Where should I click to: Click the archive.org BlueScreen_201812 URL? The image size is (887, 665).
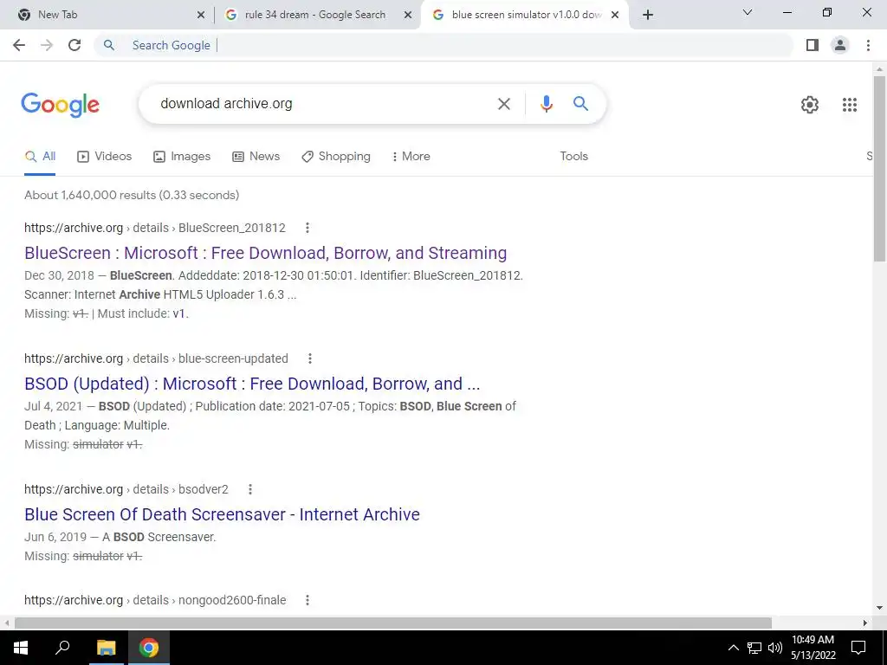(155, 228)
